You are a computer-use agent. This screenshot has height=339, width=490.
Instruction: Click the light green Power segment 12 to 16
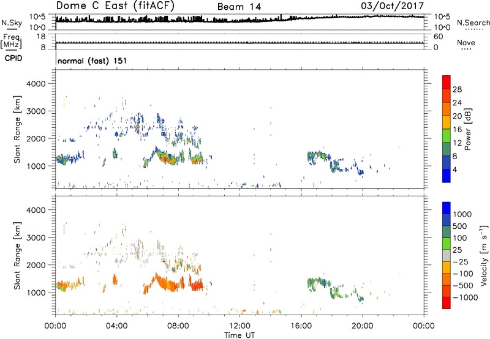[x=447, y=135]
